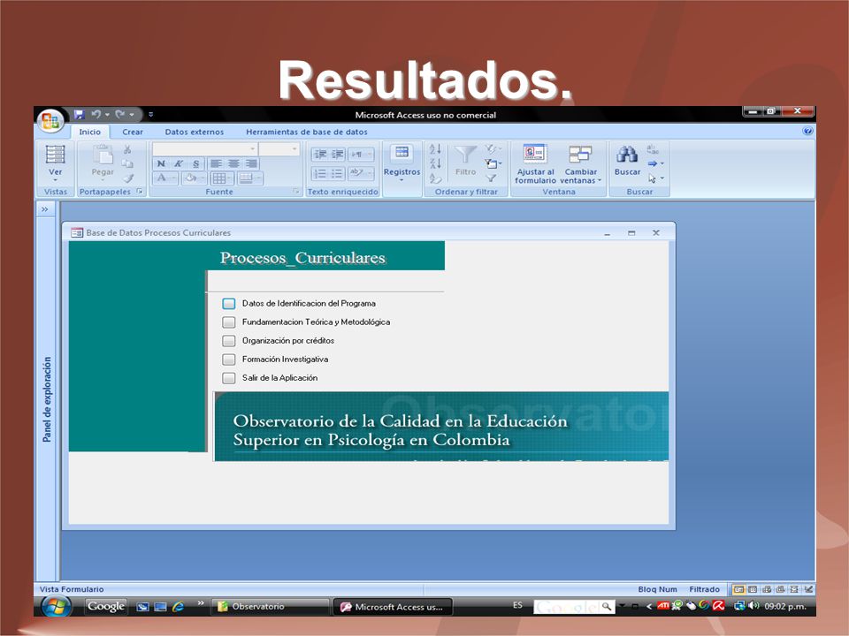849x636 pixels.
Task: Align text to the left
Action: pos(217,164)
